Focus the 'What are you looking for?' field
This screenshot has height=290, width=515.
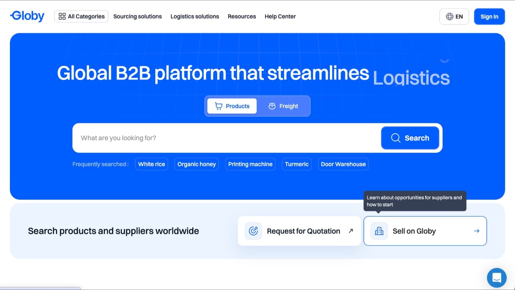pos(227,138)
